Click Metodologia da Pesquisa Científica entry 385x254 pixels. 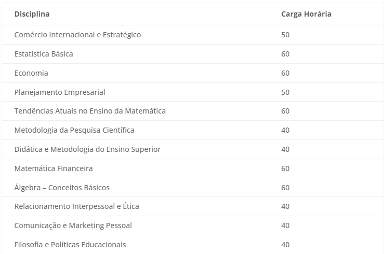pos(74,130)
